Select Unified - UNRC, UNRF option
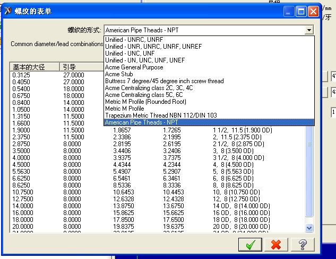Screen dimensions: 336x259 [x=209, y=40]
